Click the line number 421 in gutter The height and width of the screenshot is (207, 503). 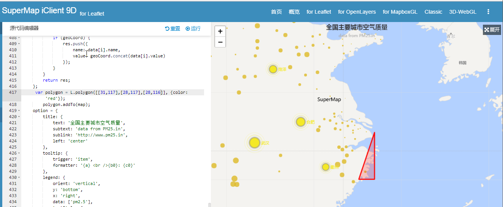click(13, 123)
